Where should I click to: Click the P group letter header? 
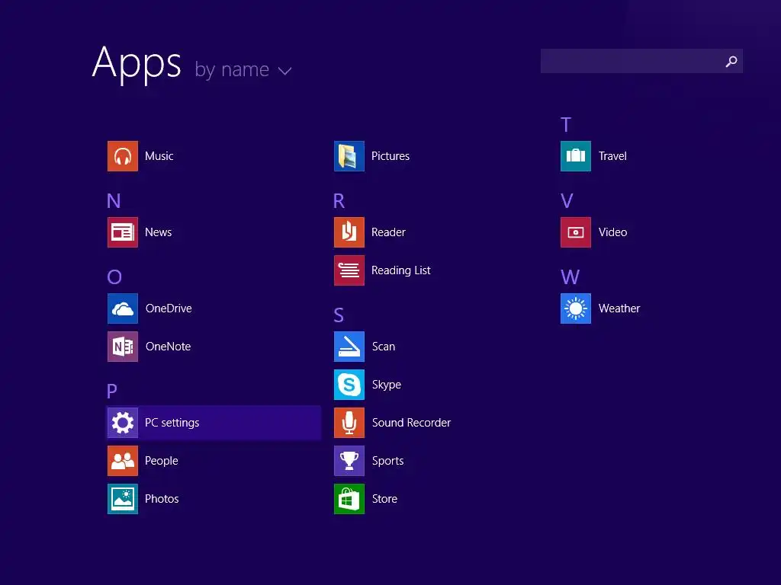tap(112, 391)
